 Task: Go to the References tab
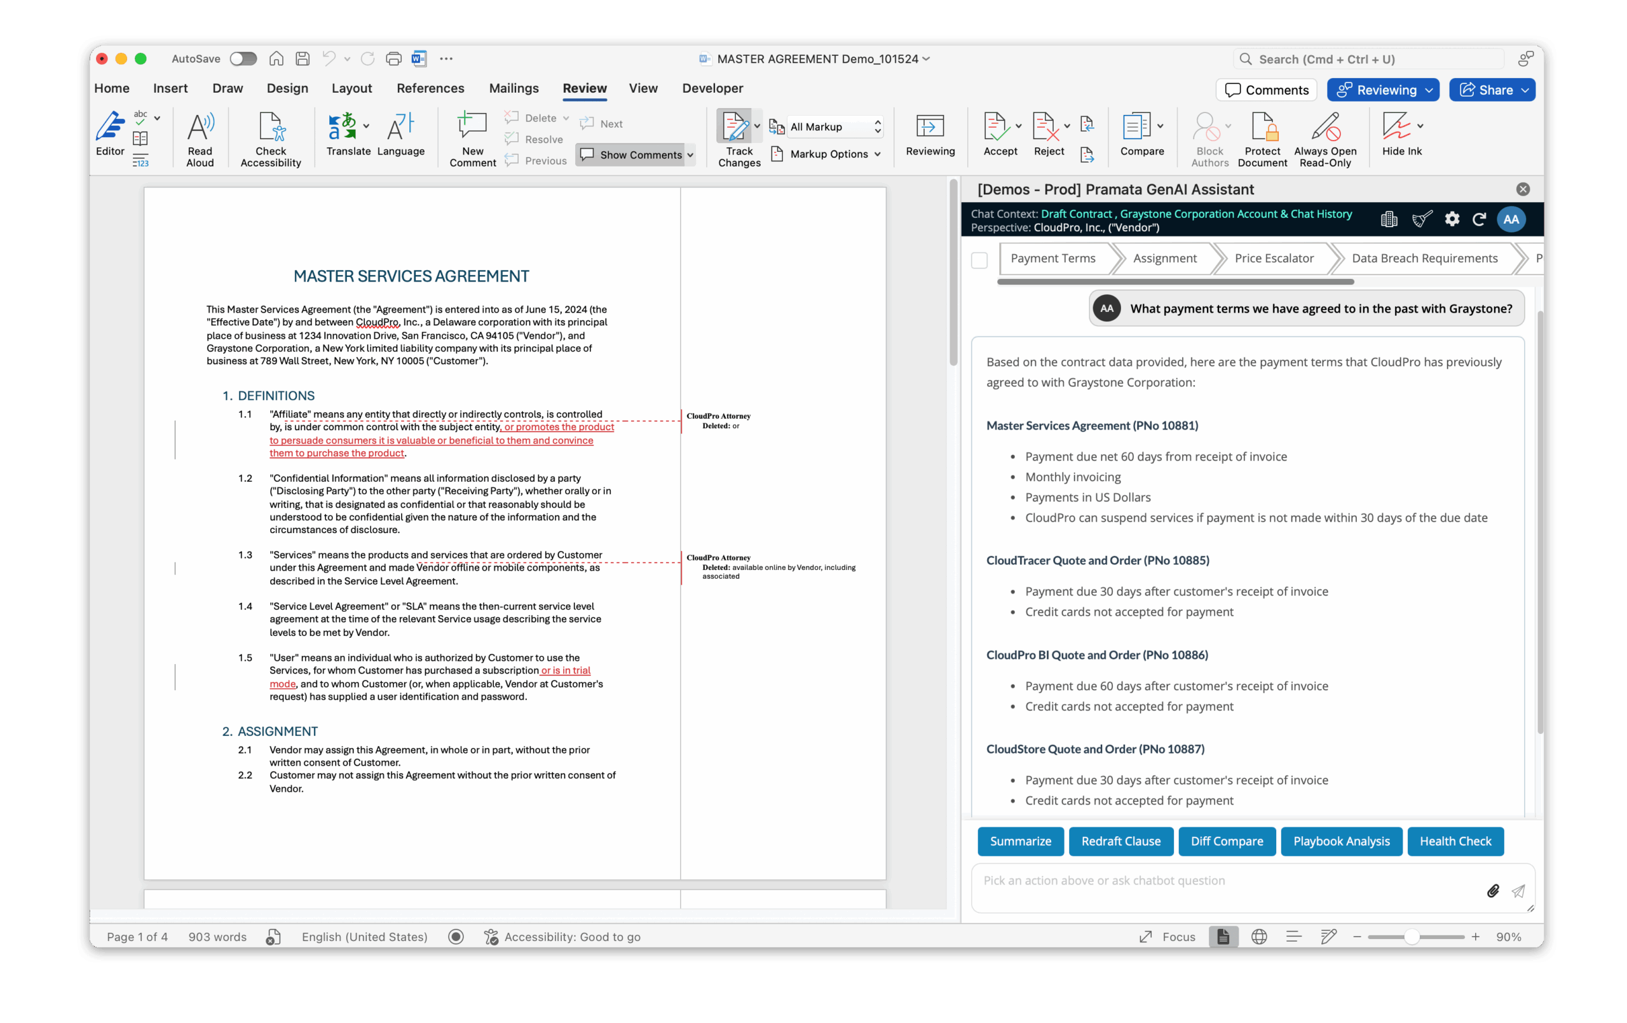click(430, 88)
